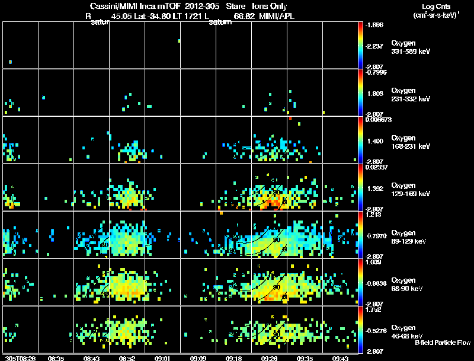Click the Oxygen 331-589 keV label
Image resolution: width=474 pixels, height=361 pixels.
tap(411, 47)
